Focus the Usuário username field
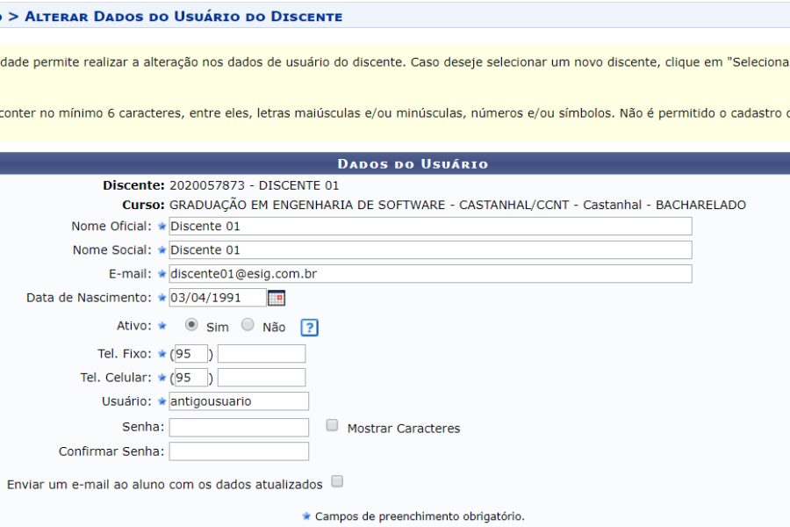790x527 pixels. [239, 401]
